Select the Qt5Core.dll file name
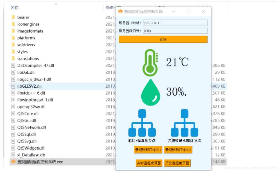Viewport: 278px width, 171px height. tap(28, 114)
